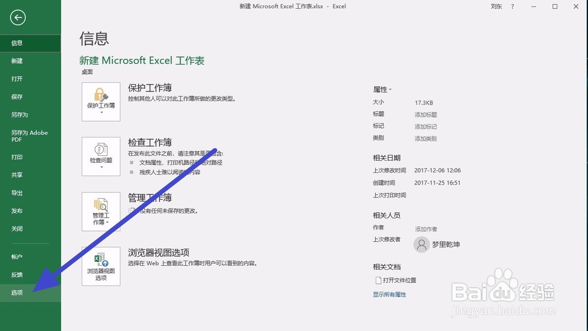Viewport: 588px width, 331px height.
Task: Click last modifier name 梦里乾坤
Action: (x=446, y=245)
